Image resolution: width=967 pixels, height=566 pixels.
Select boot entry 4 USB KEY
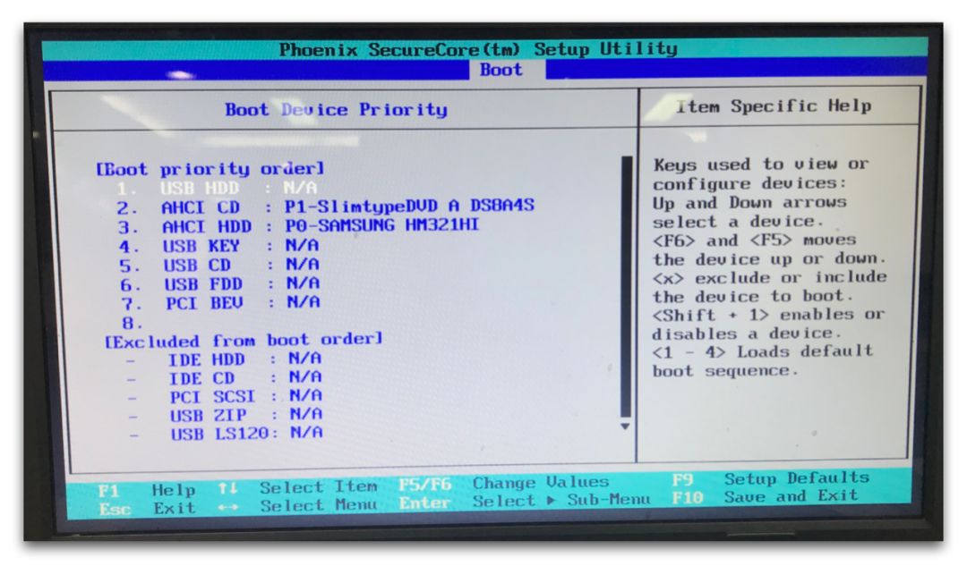tap(219, 246)
